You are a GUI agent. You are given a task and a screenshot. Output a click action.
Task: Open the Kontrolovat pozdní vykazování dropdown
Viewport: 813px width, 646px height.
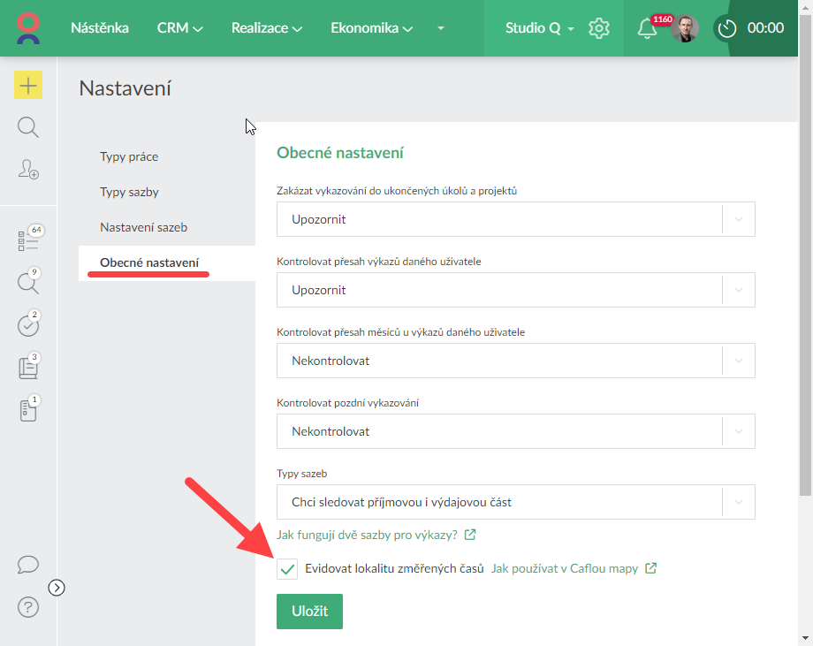click(x=515, y=431)
